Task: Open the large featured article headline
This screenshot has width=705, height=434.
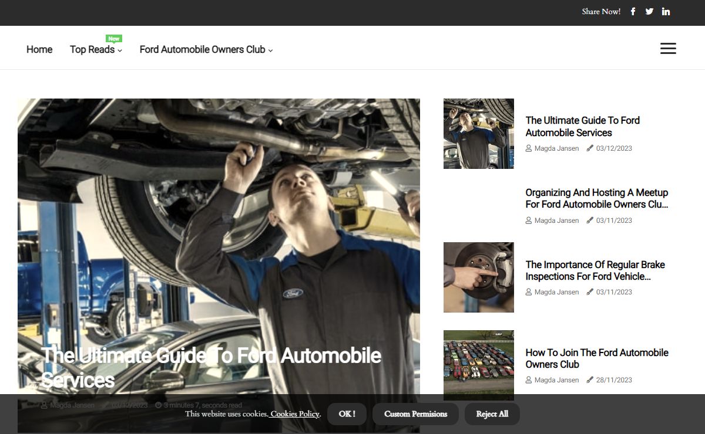Action: click(211, 368)
